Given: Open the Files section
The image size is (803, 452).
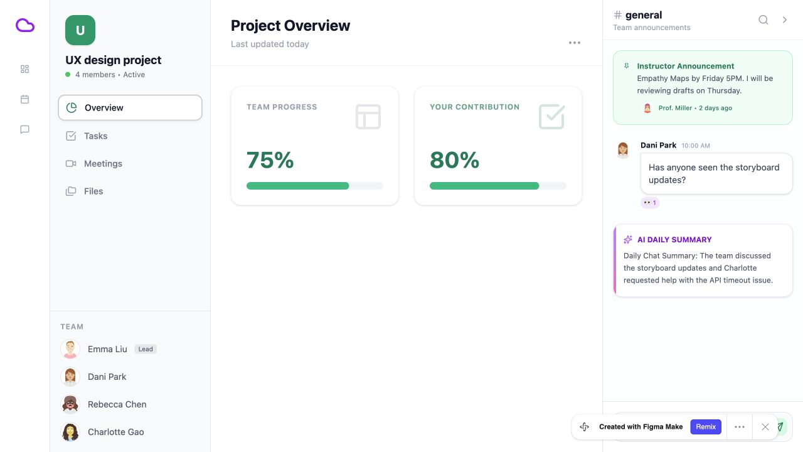Looking at the screenshot, I should [x=130, y=191].
